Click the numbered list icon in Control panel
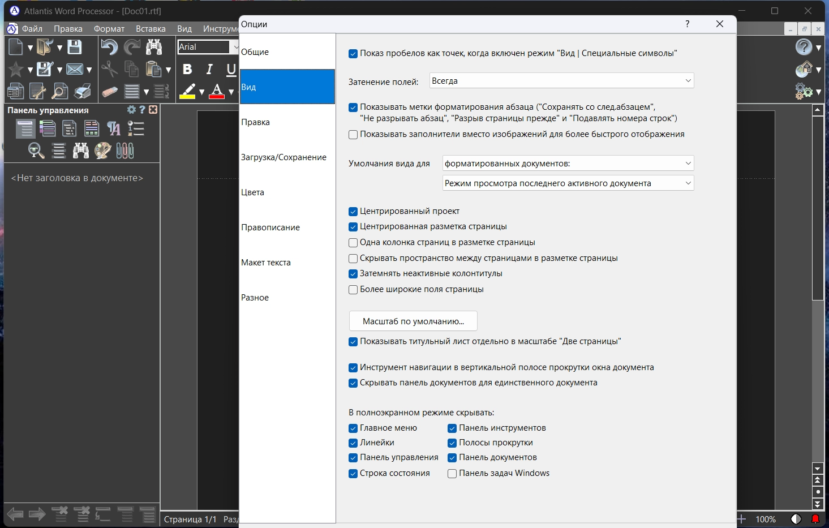The image size is (829, 528). [x=136, y=128]
